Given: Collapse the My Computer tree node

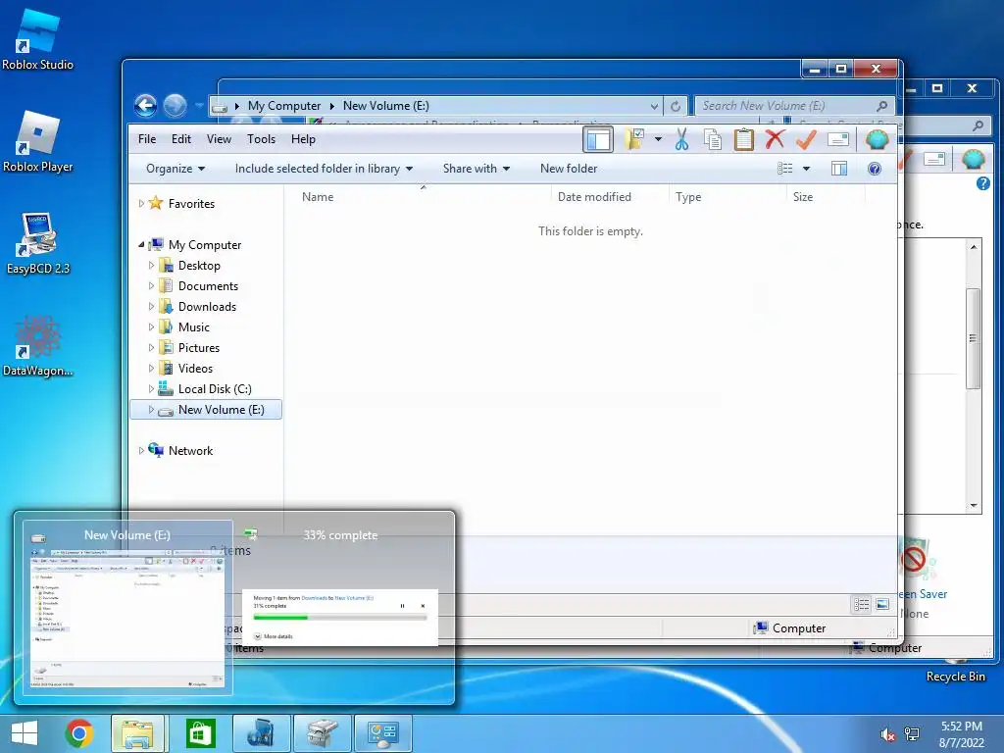Looking at the screenshot, I should pos(141,244).
